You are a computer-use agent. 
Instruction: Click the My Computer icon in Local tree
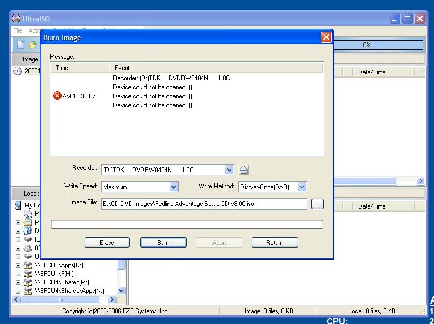click(18, 205)
